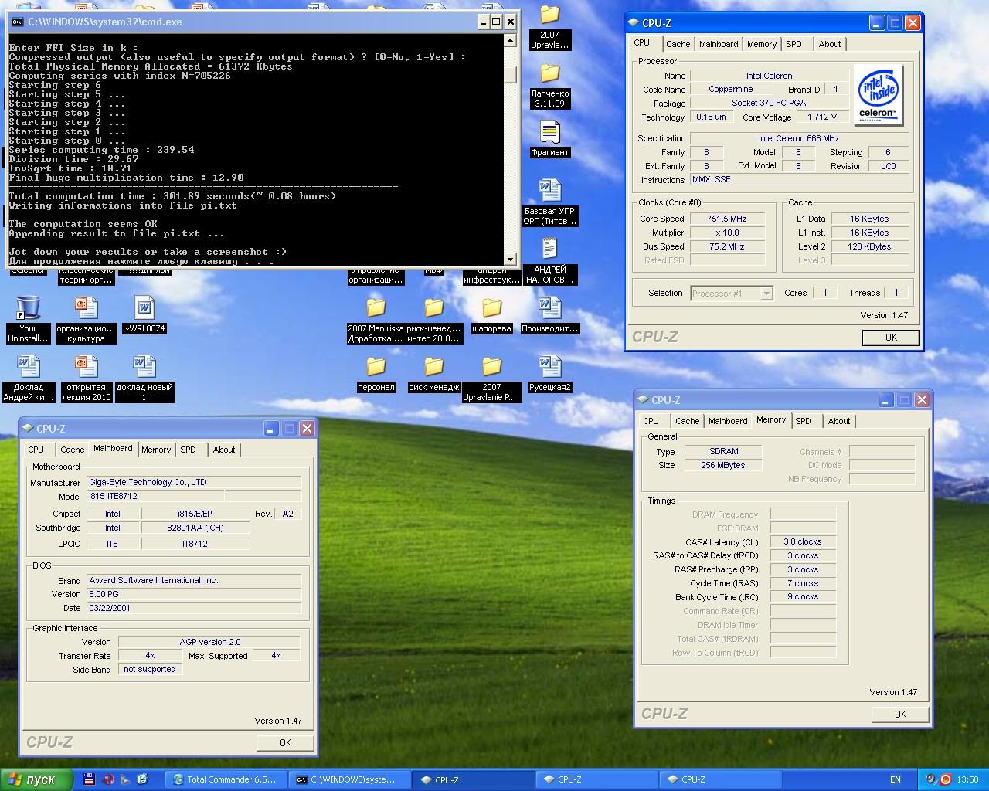989x791 pixels.
Task: Open About tab in top CPU-Z window
Action: click(x=830, y=44)
